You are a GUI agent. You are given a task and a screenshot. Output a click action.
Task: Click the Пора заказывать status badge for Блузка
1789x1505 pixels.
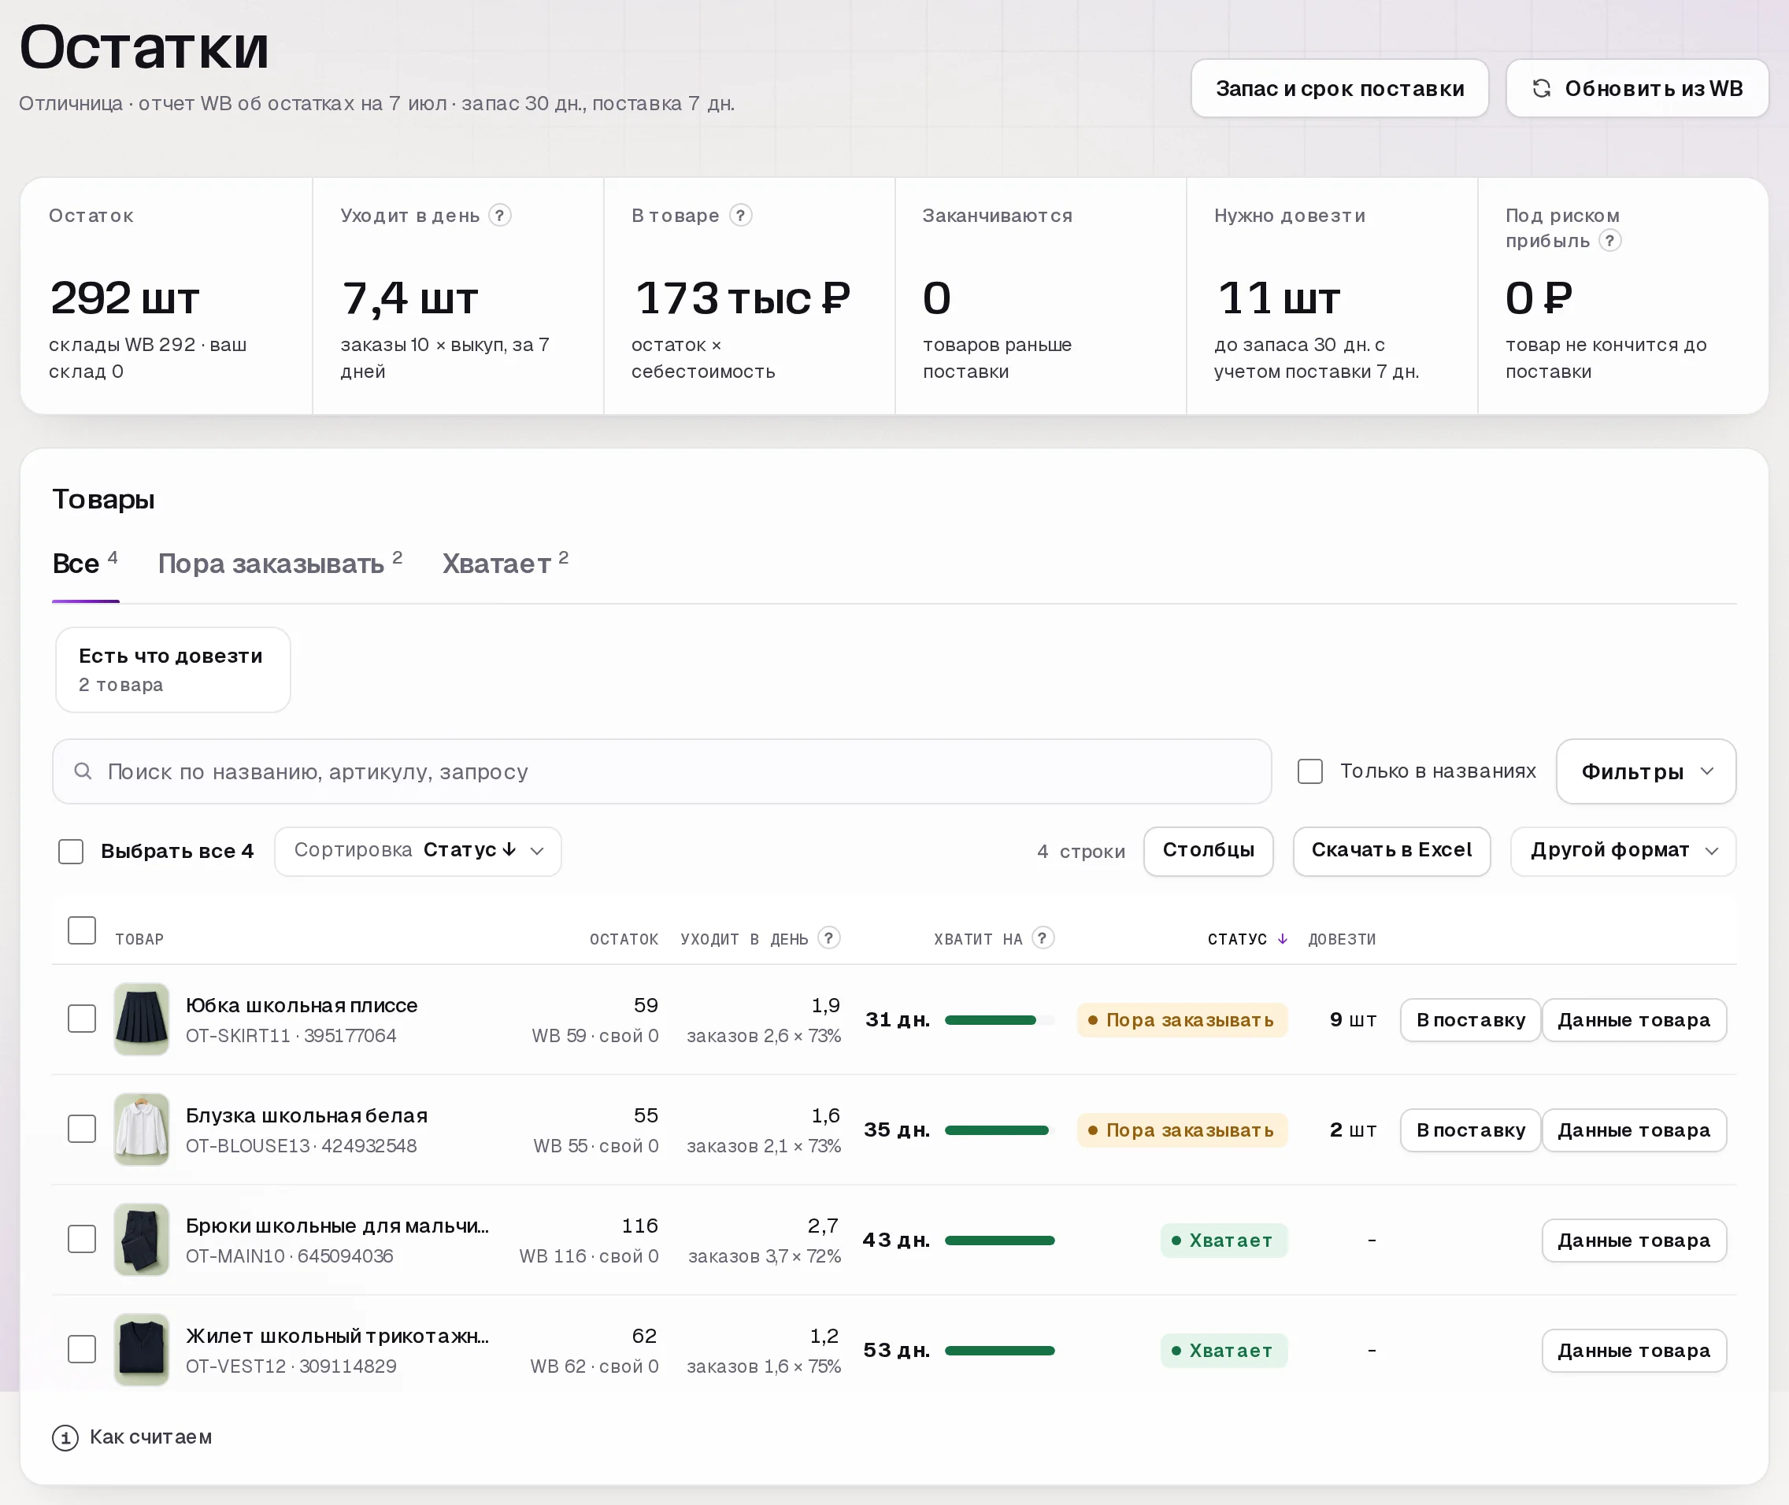1182,1130
